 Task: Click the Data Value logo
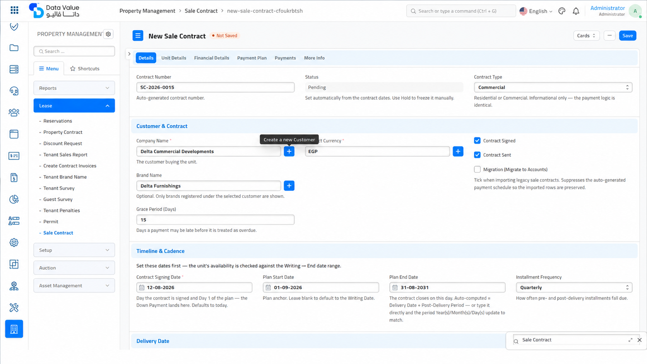coord(54,11)
